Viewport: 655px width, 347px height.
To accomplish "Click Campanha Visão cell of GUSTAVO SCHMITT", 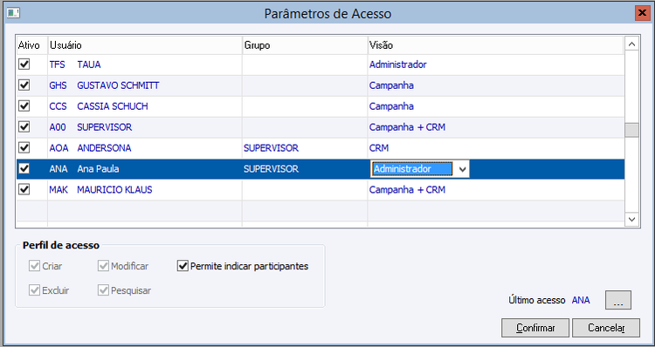I will pyautogui.click(x=495, y=85).
